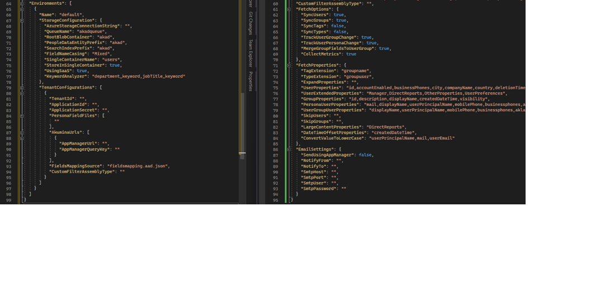This screenshot has height=287, width=610.
Task: Click the "DirectReports" LargeContentProperties value
Action: pyautogui.click(x=386, y=127)
